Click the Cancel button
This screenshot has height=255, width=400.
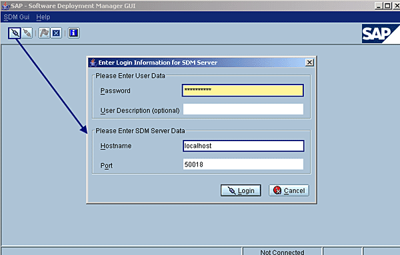(289, 190)
